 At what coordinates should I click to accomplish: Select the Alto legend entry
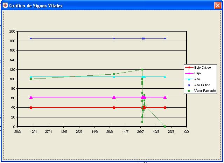click(x=192, y=79)
